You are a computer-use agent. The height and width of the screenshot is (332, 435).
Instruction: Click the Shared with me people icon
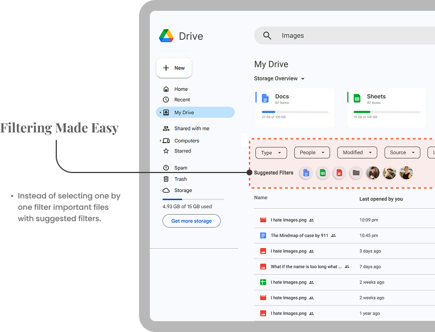[166, 128]
